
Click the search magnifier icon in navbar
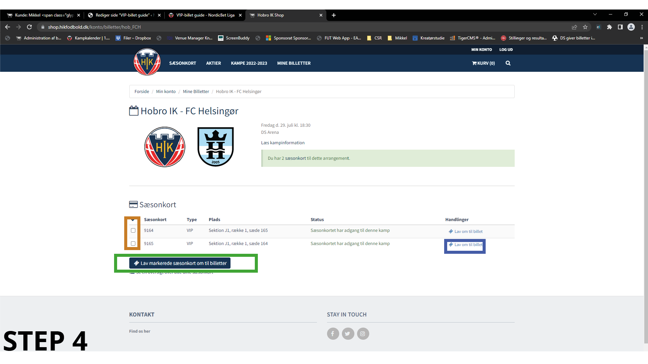(508, 63)
